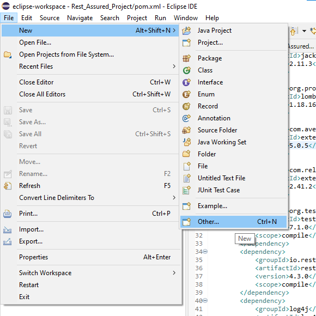The height and width of the screenshot is (316, 316).
Task: Click the </dependency> text on line 39
Action: coord(264,293)
